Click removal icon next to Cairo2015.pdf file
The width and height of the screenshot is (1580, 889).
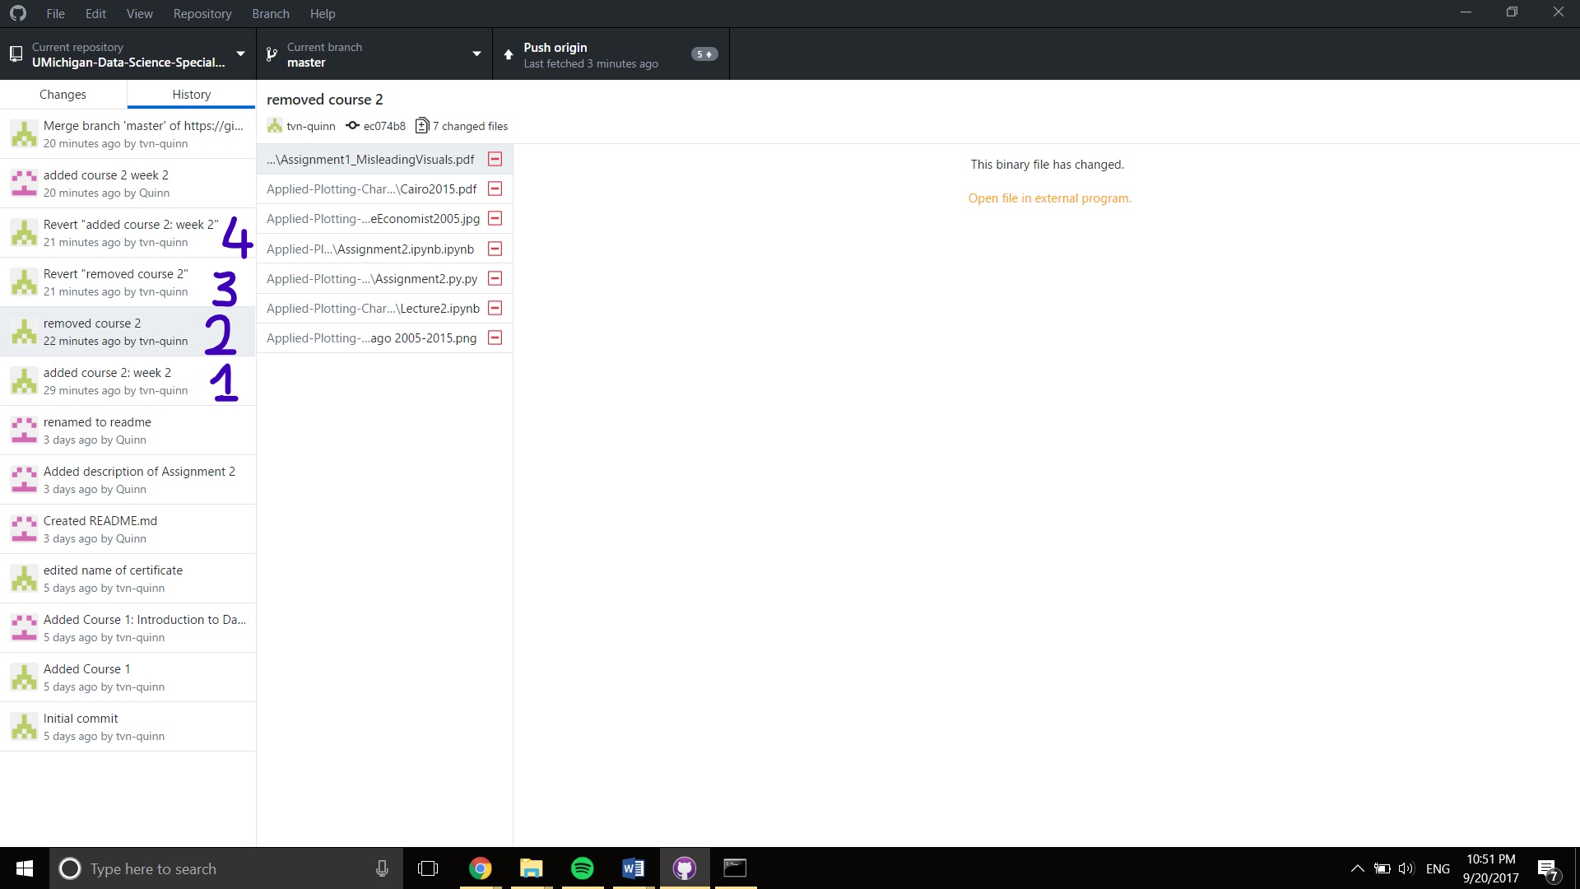click(x=495, y=189)
